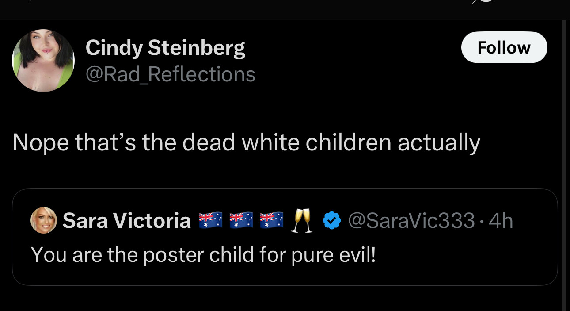Image resolution: width=570 pixels, height=311 pixels.
Task: Click the dark header bar at the top
Action: click(285, 9)
